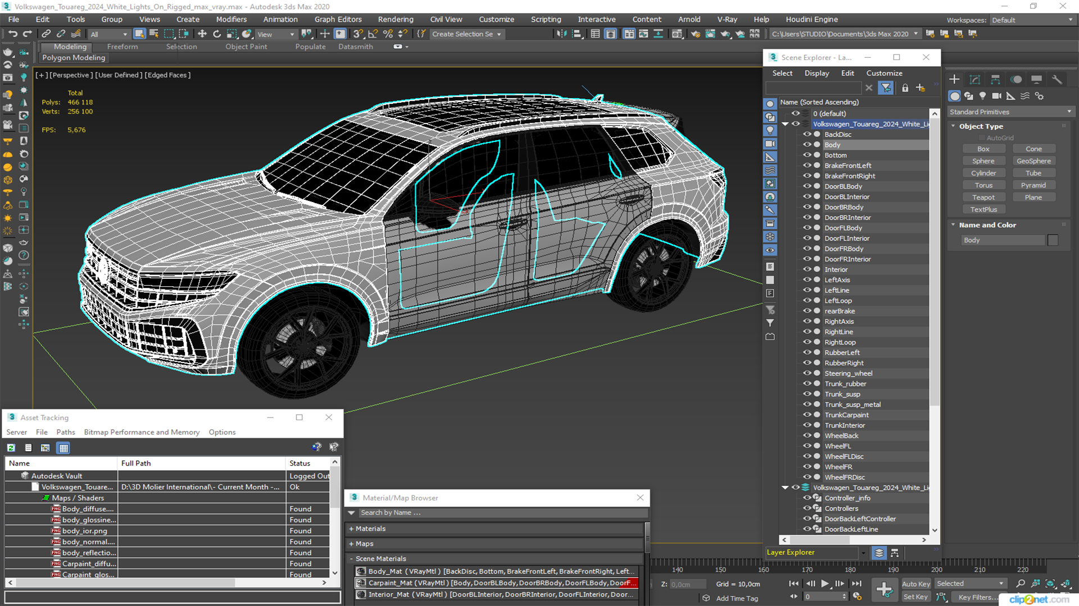Collapse the Object Type rollout
The width and height of the screenshot is (1079, 606).
(981, 126)
